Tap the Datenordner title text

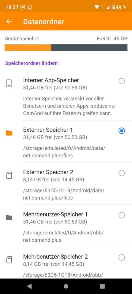click(x=44, y=22)
